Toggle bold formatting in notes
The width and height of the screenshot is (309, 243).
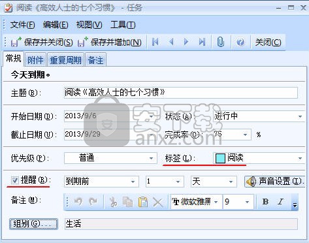coord(265,202)
